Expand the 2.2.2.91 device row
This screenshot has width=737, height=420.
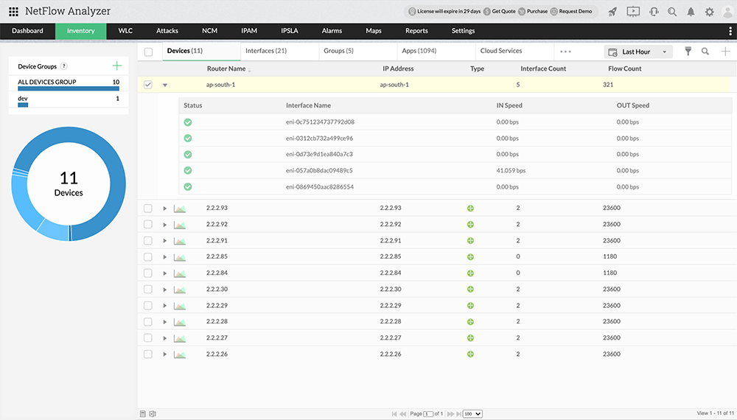165,241
